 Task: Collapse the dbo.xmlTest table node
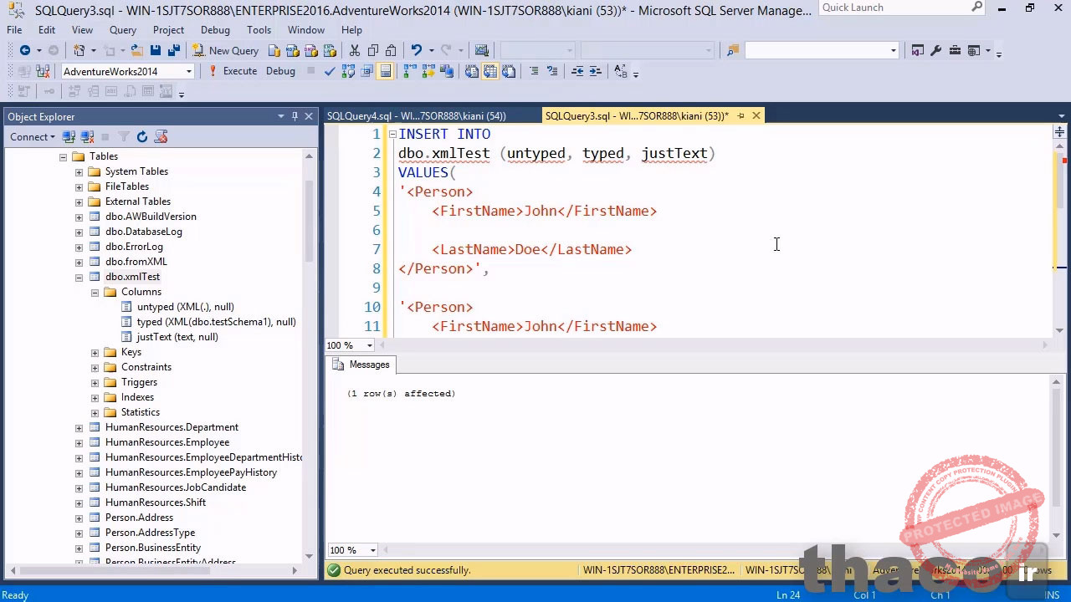79,277
